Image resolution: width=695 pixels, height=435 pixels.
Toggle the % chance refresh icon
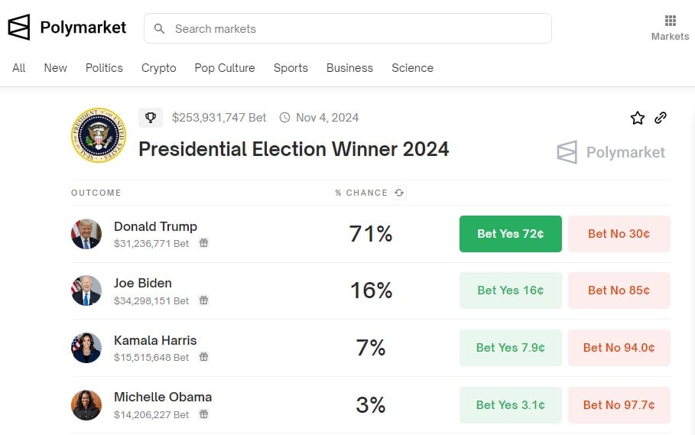(398, 193)
